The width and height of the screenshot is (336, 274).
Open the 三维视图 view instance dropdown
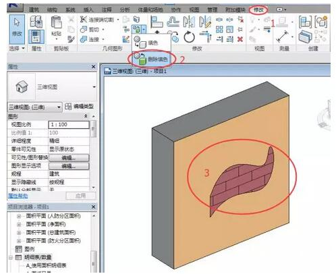pos(35,107)
